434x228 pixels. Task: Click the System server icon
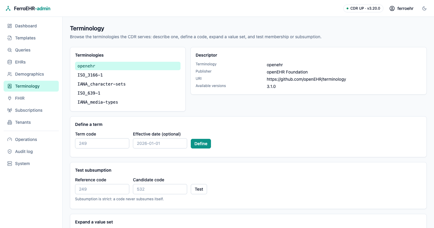(x=10, y=164)
